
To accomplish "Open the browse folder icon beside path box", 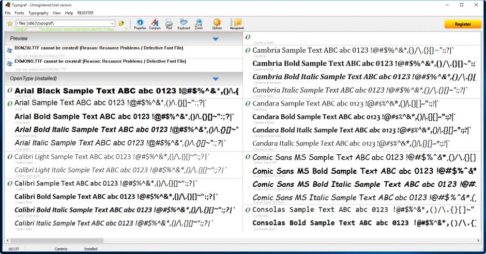I will coord(121,23).
